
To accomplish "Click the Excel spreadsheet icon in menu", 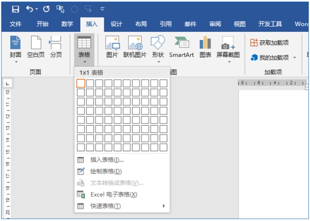I will coord(81,194).
